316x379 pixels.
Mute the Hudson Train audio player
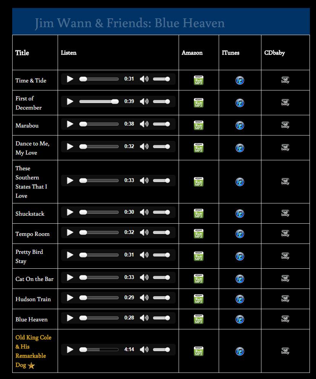[x=144, y=298]
